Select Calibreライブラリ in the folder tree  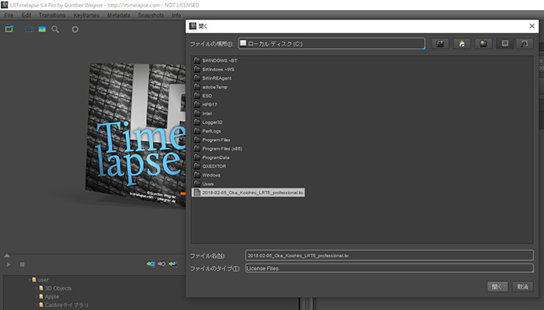(x=64, y=305)
